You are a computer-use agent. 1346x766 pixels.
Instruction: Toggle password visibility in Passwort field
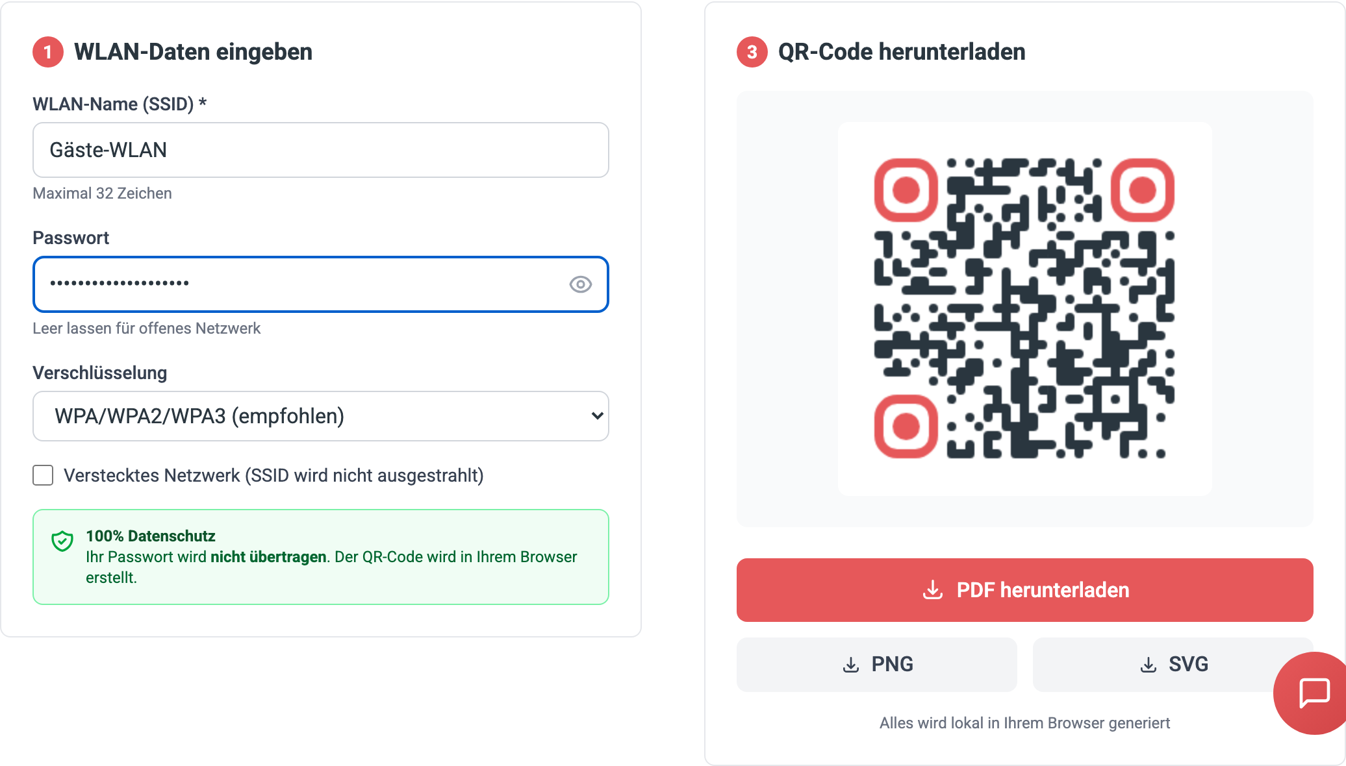[581, 284]
